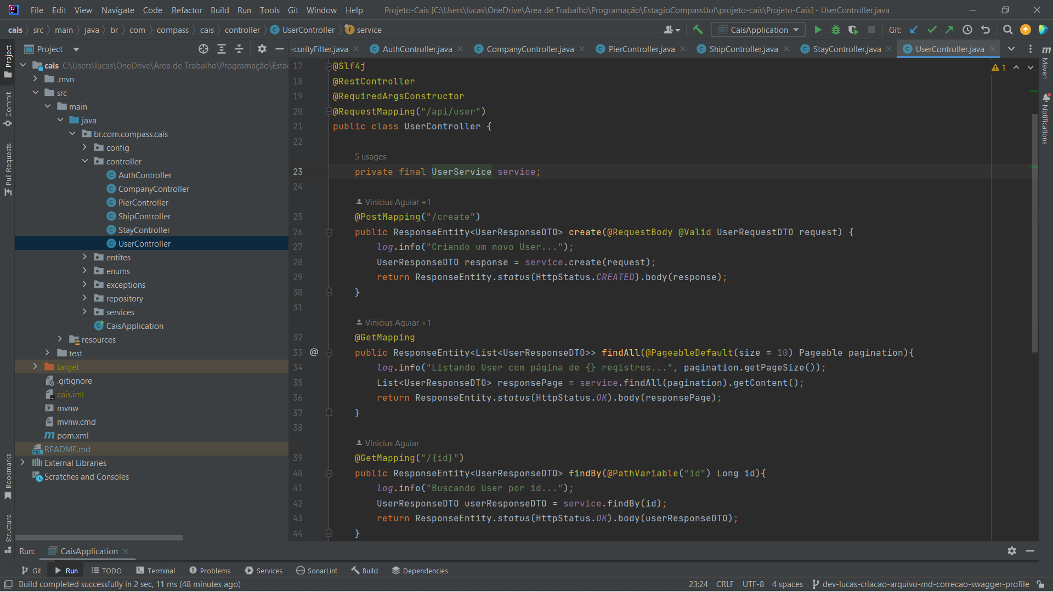Viewport: 1053px width, 592px height.
Task: Open Search Everywhere magnifier
Action: [1007, 30]
